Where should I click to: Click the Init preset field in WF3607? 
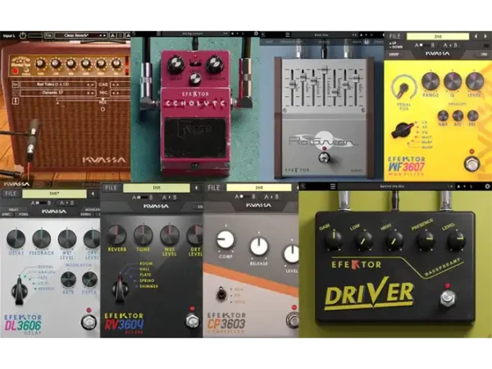pos(438,36)
